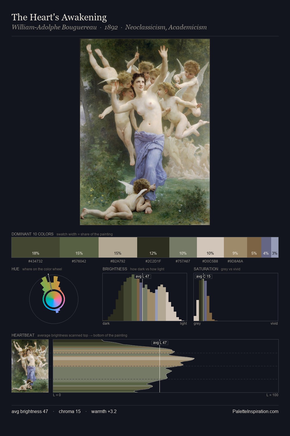Screen dimensions: 290x436
Task: Open the small painting thumbnail beside heartbeat
Action: pos(30,366)
